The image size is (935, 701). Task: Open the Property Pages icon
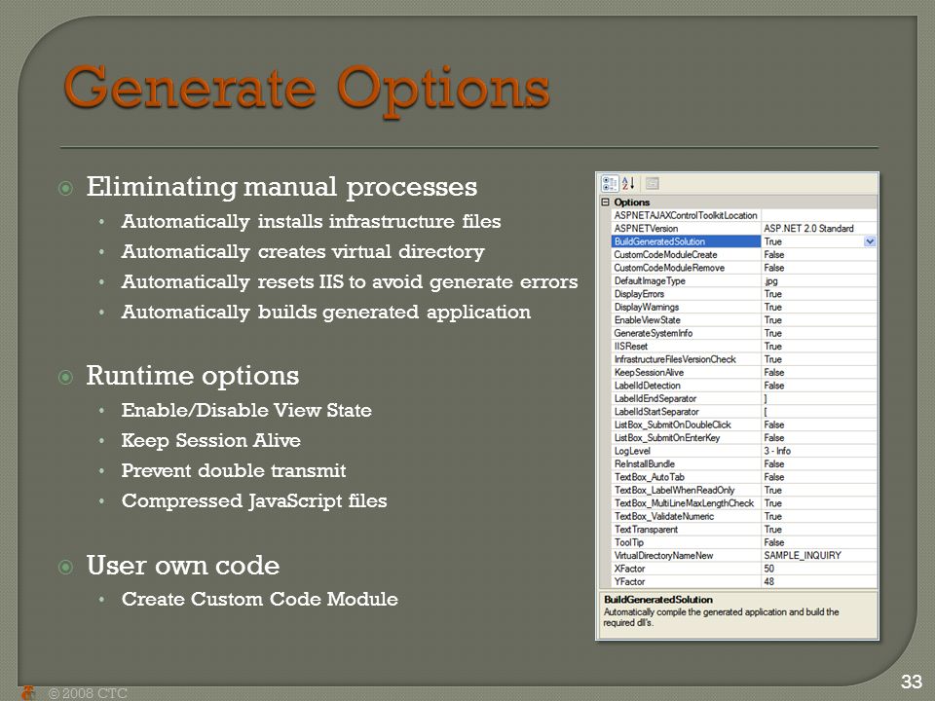[652, 184]
